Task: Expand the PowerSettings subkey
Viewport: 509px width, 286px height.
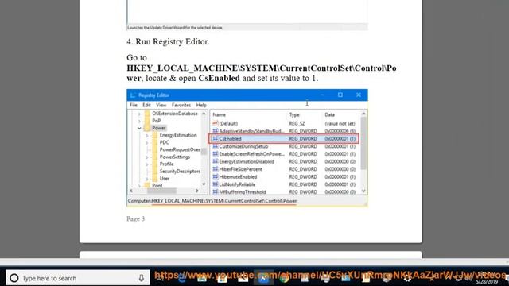Action: point(146,157)
